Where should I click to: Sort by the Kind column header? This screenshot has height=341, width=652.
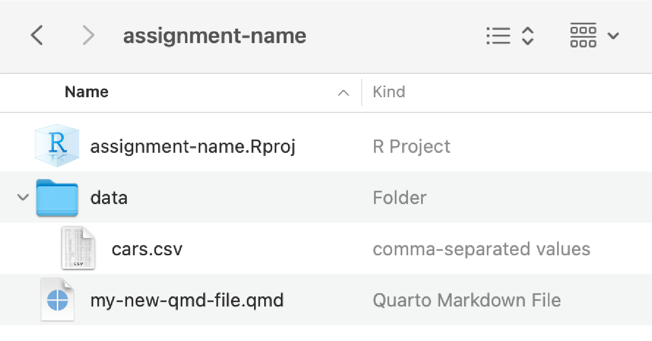[389, 91]
